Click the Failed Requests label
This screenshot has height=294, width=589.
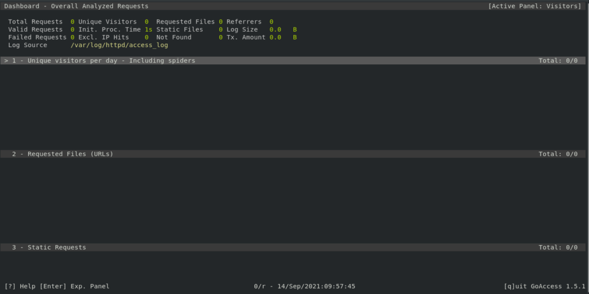[x=37, y=37]
